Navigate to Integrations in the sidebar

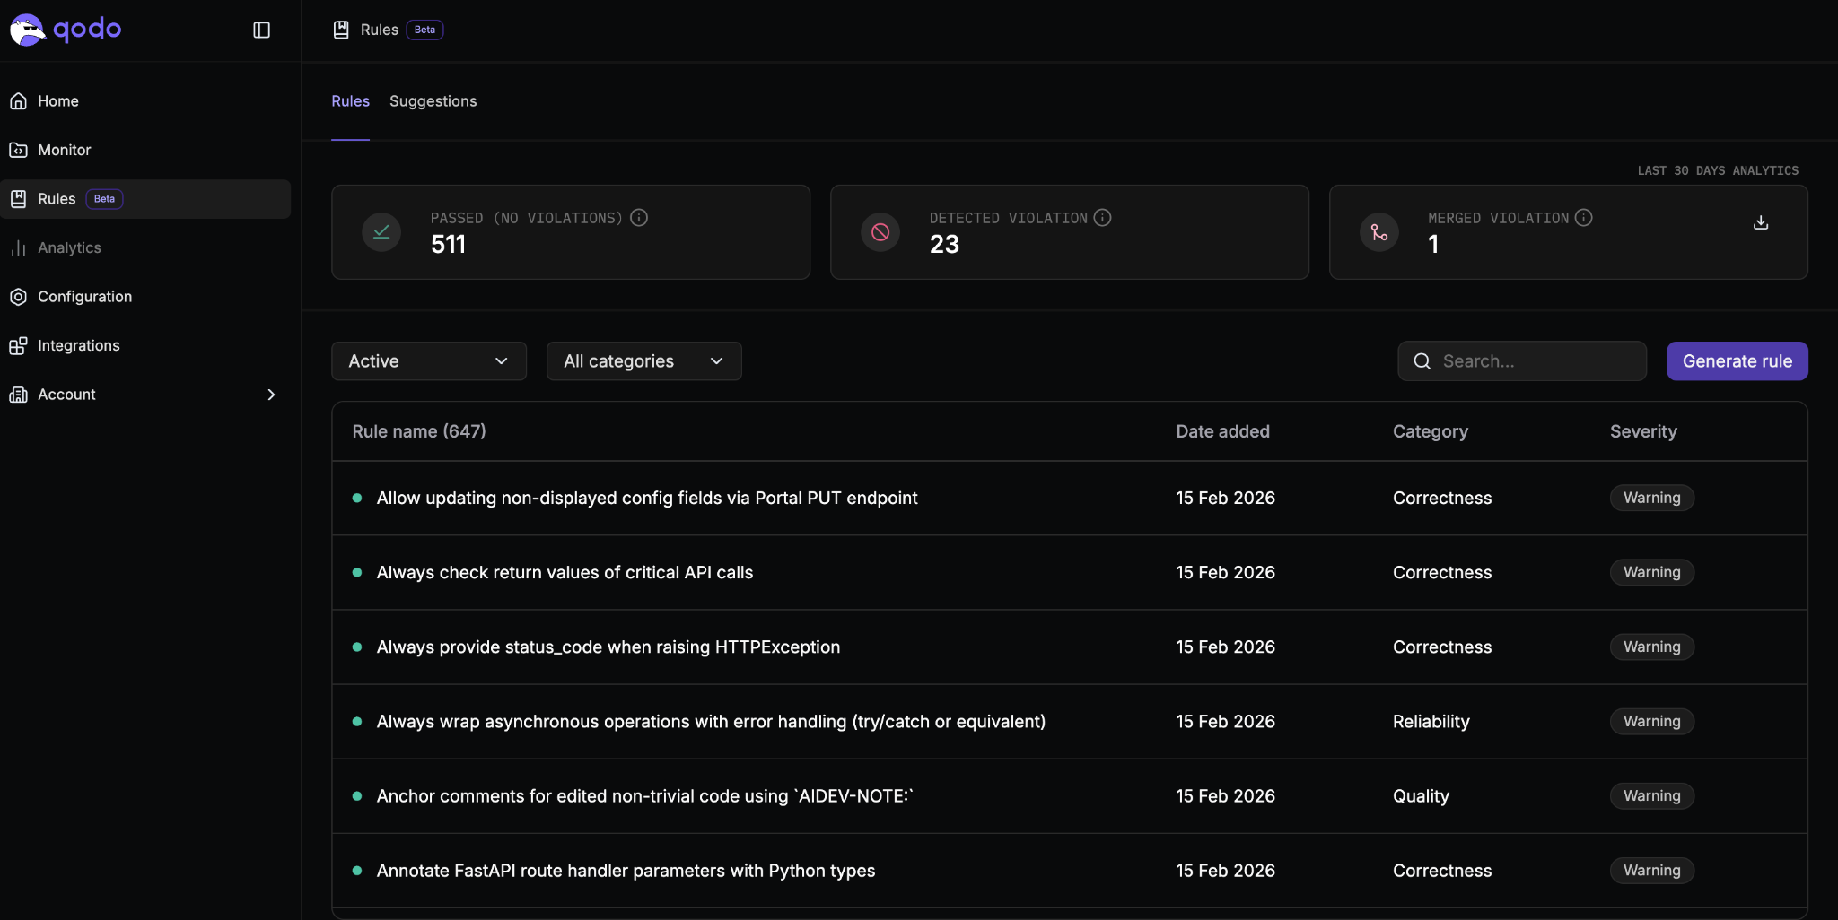78,345
